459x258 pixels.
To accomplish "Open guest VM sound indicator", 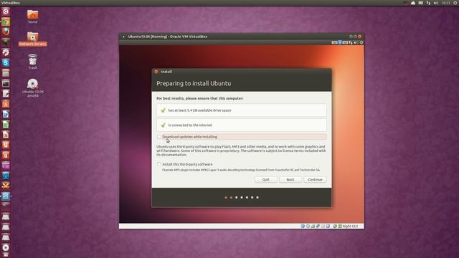I will click(356, 43).
